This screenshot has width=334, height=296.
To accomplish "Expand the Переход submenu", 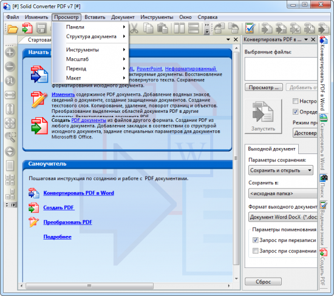I will coord(90,69).
